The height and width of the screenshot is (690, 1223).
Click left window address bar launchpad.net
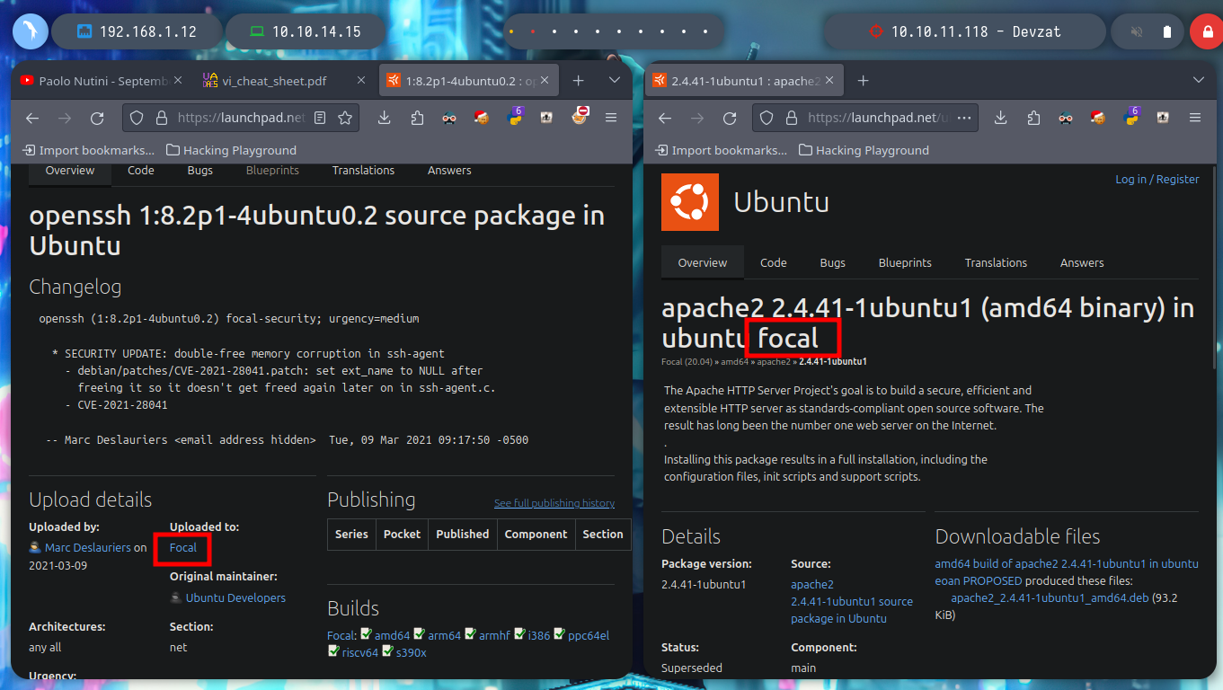[241, 118]
